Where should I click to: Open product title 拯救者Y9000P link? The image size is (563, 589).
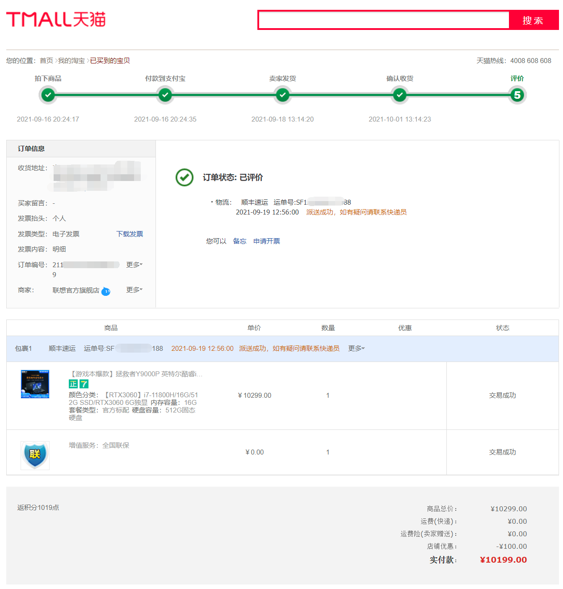point(136,374)
